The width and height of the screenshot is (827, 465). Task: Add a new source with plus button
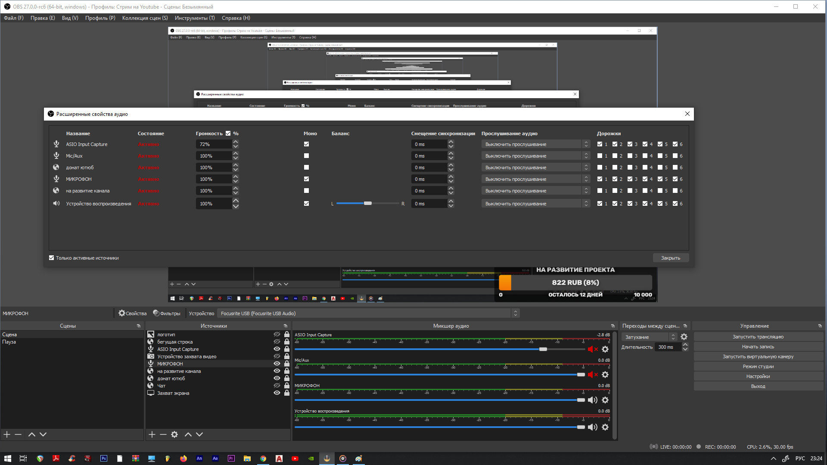click(152, 434)
